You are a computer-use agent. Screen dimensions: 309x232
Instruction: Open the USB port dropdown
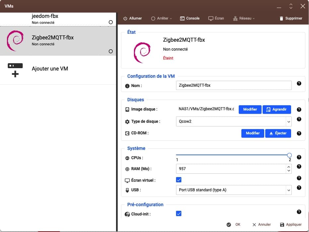[x=234, y=190]
